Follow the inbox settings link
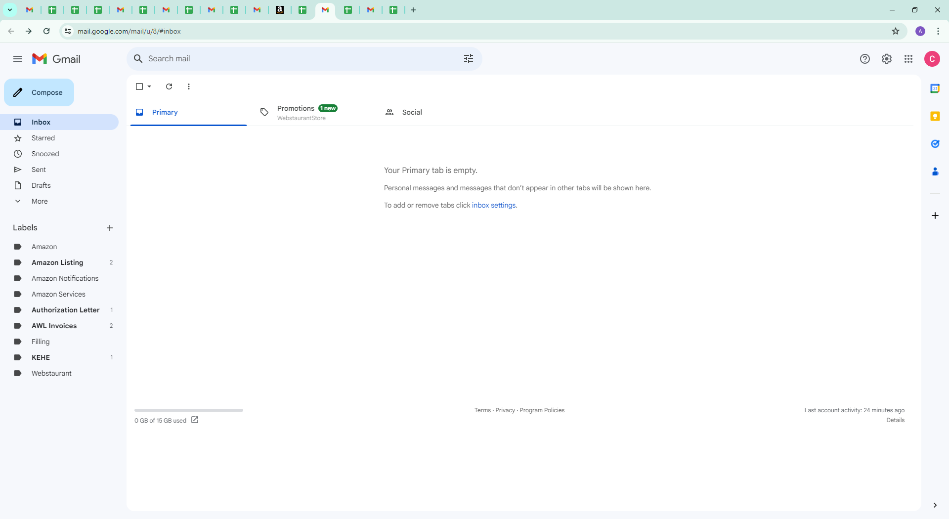 (x=494, y=205)
